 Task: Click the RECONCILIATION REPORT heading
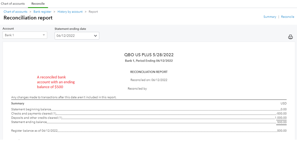tap(149, 72)
